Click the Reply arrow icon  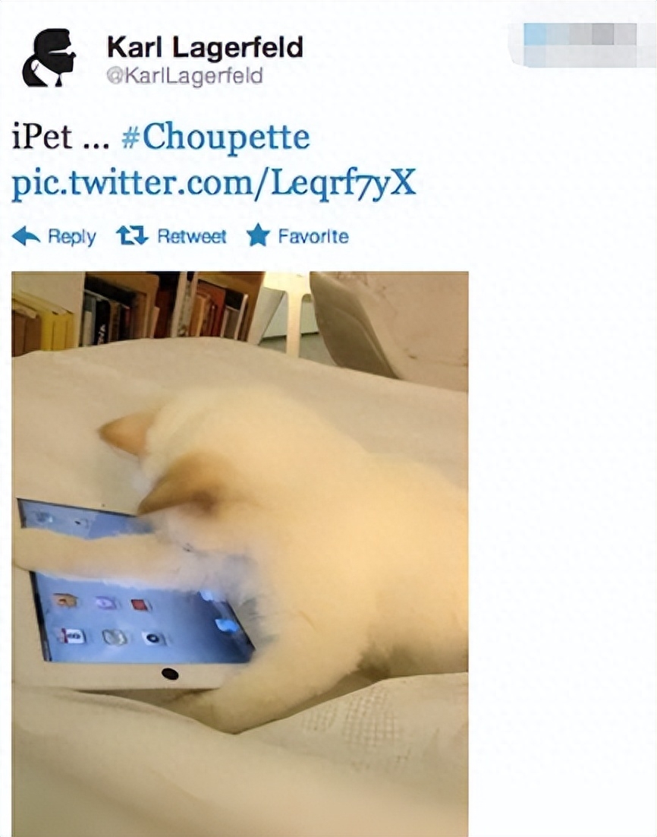point(26,235)
